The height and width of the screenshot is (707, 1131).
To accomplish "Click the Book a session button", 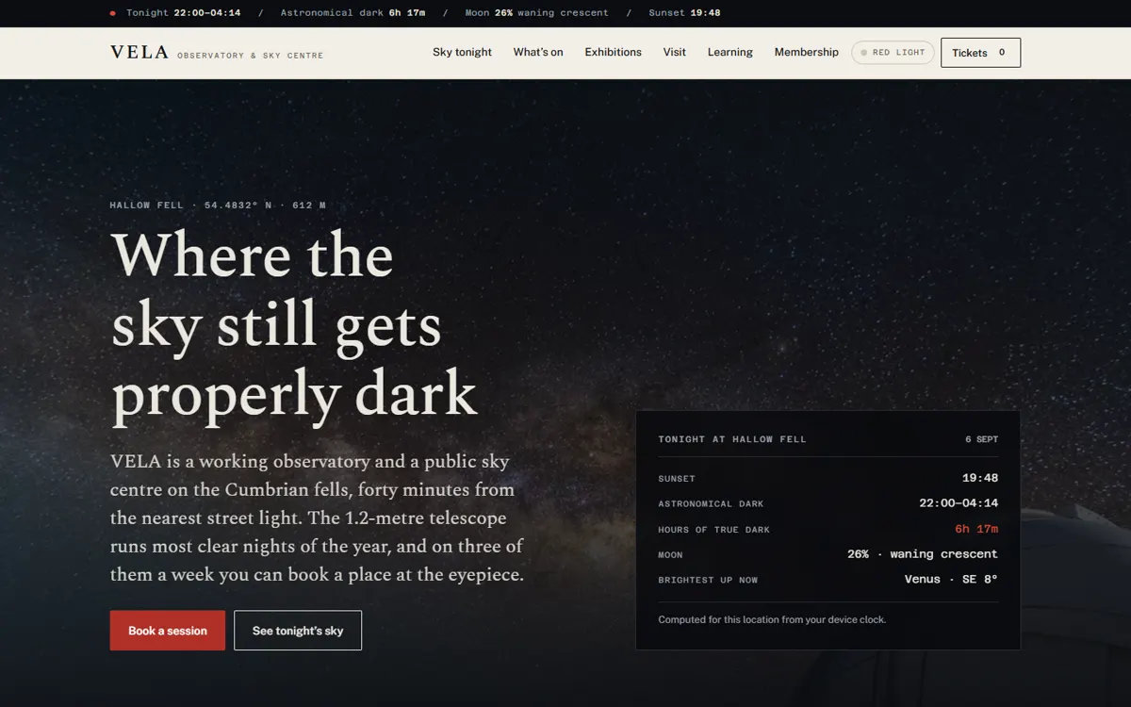I will (x=168, y=631).
